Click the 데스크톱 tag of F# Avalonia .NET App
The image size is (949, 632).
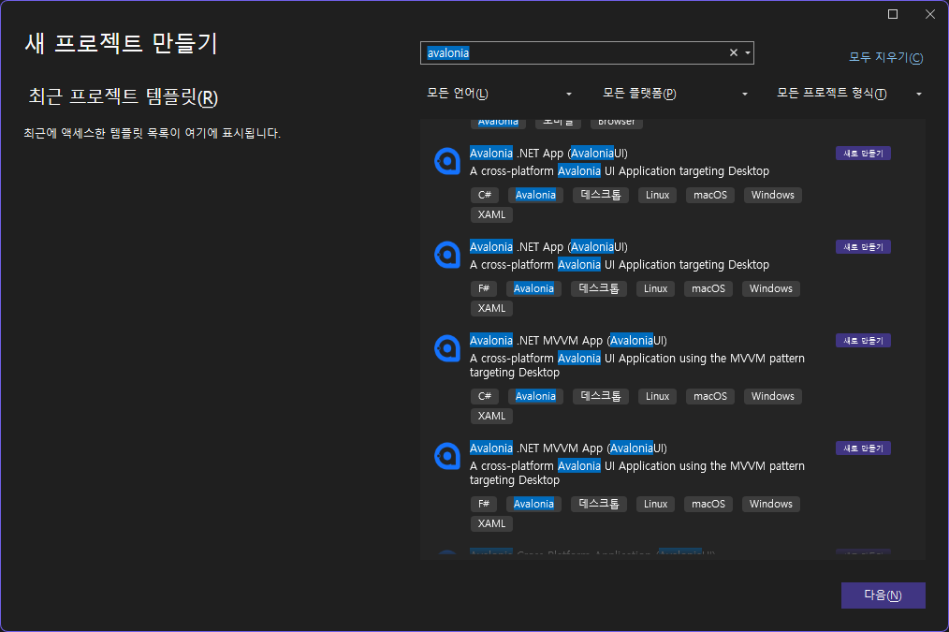coord(599,288)
